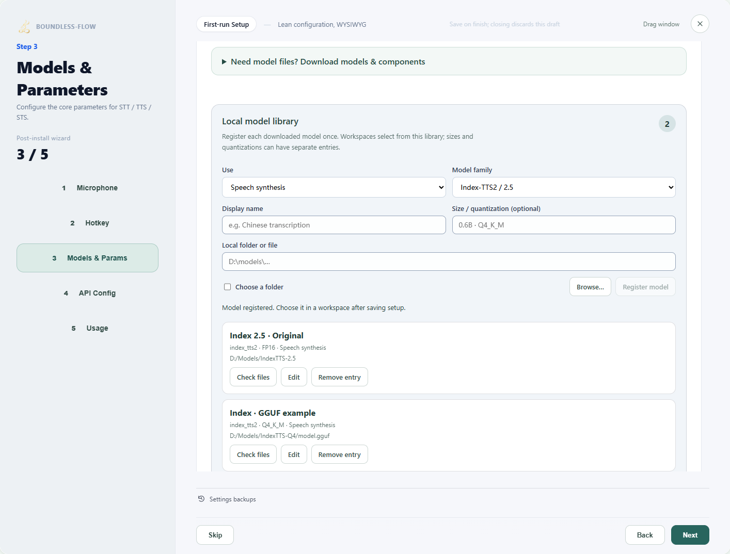Click the First-run Setup pill
730x554 pixels.
tap(226, 24)
